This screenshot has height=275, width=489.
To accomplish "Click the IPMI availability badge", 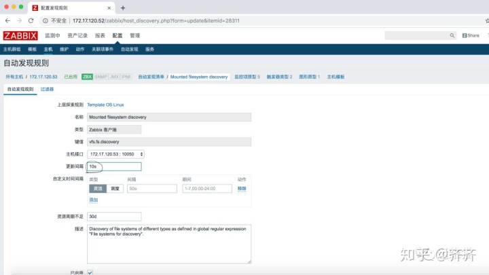I will (x=126, y=77).
